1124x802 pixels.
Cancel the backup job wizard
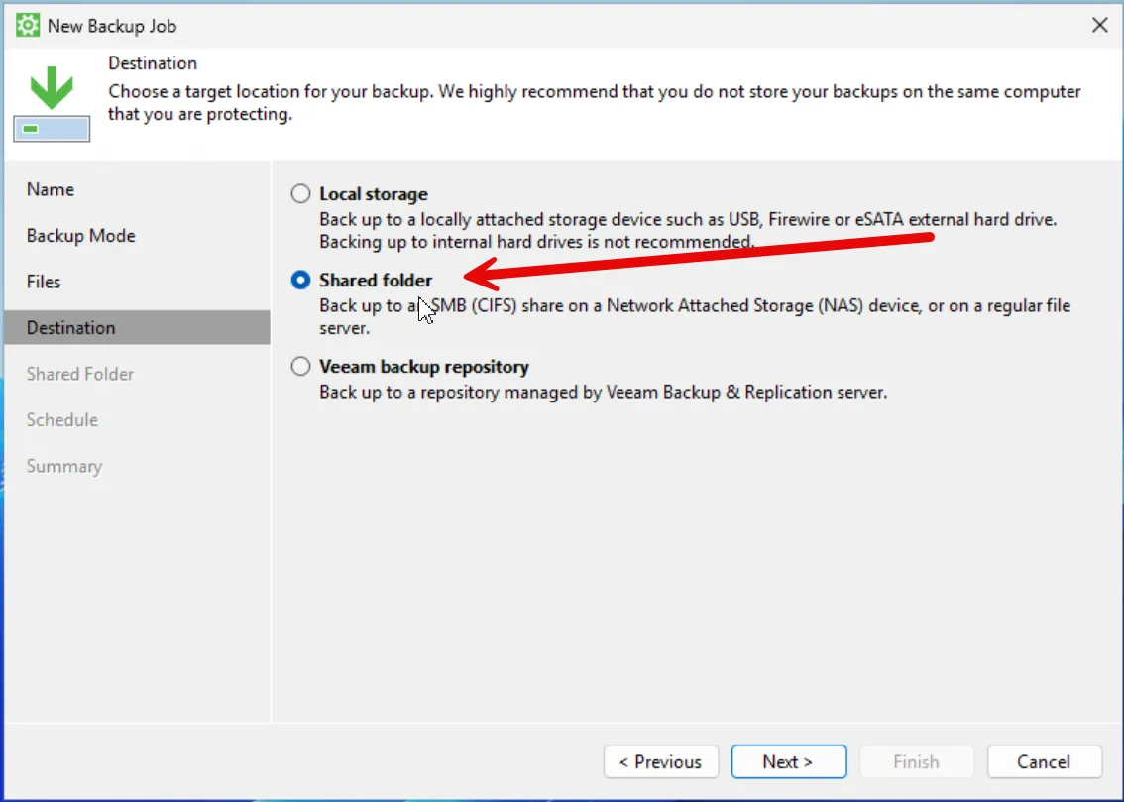1044,761
